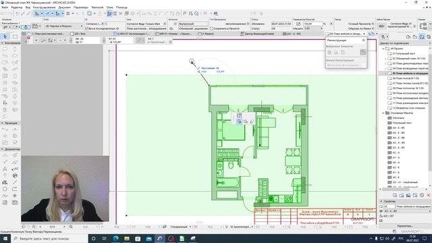Open the Project Map icon in Navigator

408,36
